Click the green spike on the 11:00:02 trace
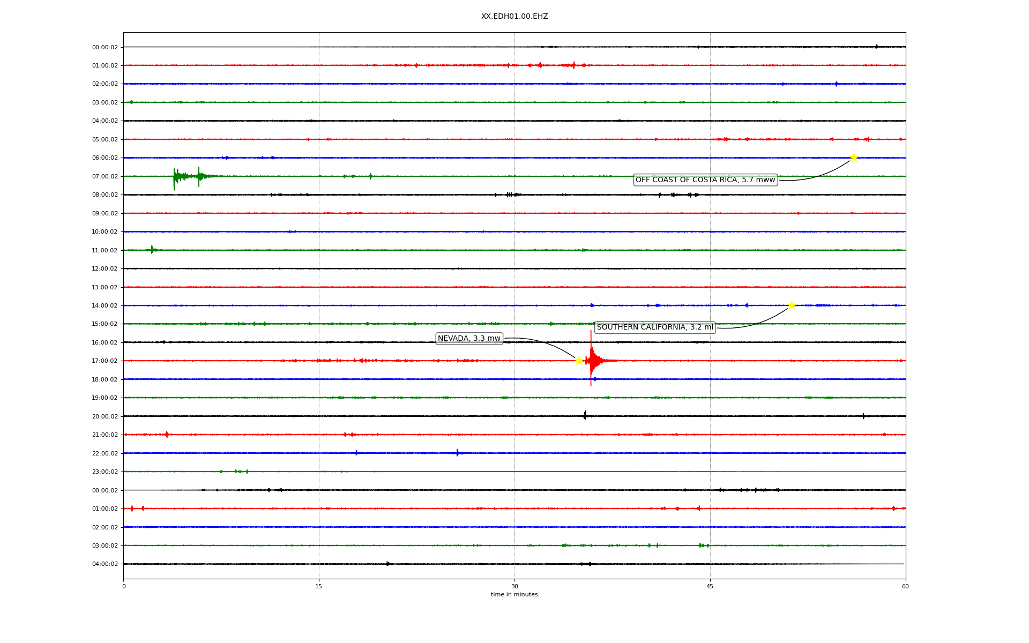The width and height of the screenshot is (1029, 643). tap(152, 250)
